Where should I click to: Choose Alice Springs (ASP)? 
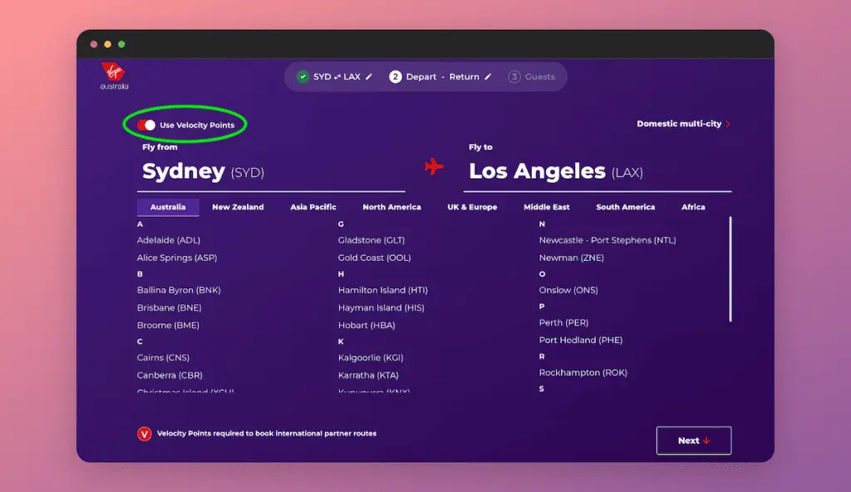177,258
